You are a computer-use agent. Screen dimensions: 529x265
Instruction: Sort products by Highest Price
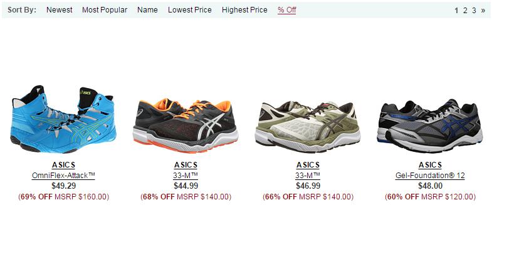[244, 10]
